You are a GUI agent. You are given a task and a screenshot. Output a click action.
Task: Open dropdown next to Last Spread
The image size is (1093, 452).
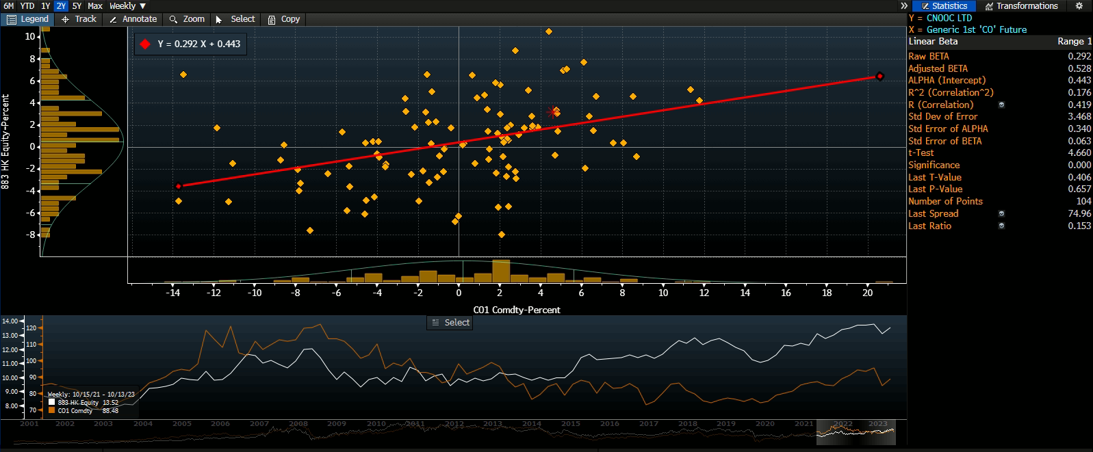click(1001, 213)
